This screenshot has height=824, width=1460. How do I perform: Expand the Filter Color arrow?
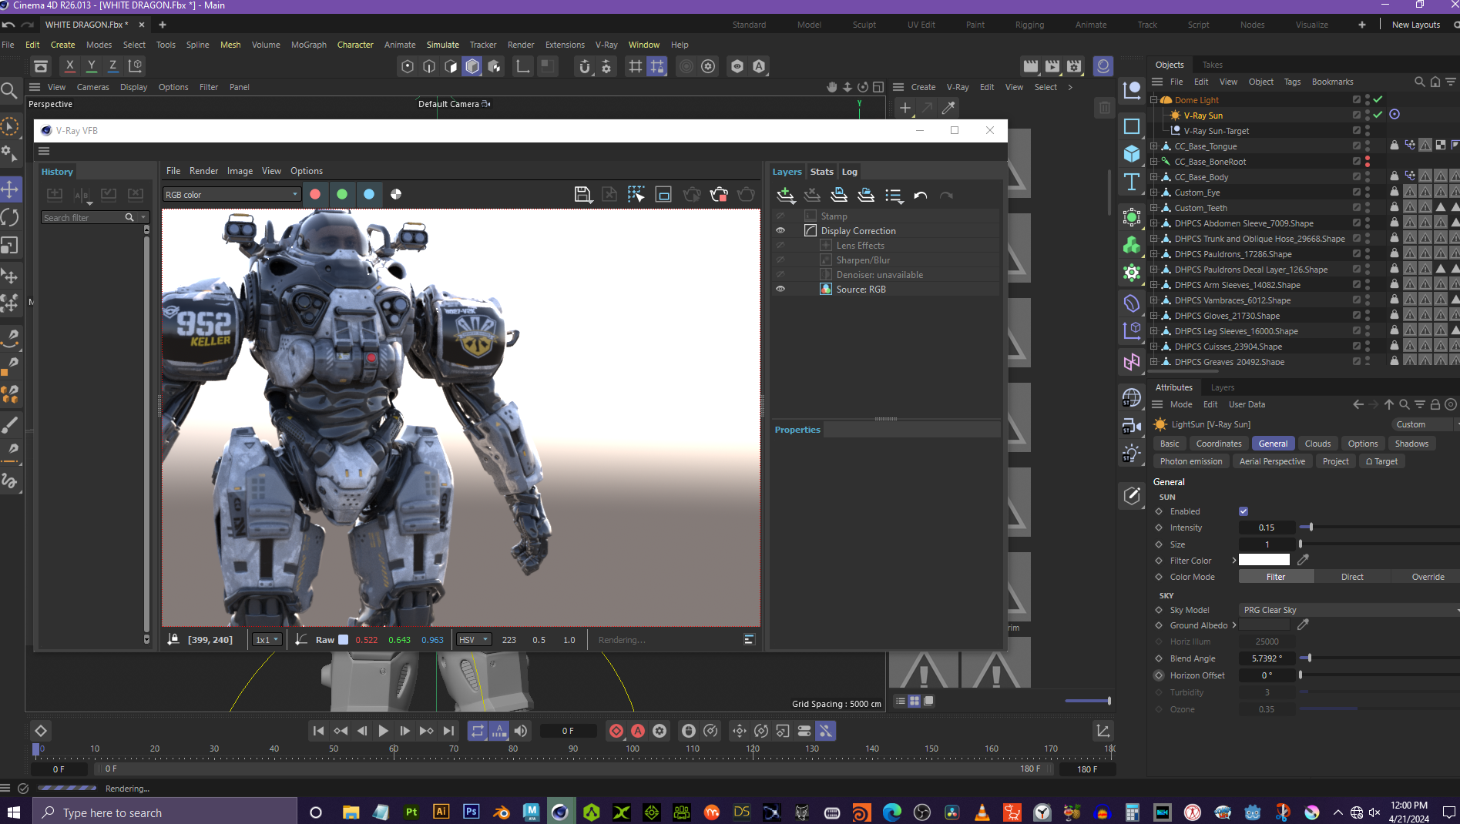point(1233,561)
